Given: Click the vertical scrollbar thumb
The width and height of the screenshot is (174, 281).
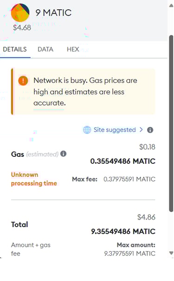Looking at the screenshot, I should point(171,124).
